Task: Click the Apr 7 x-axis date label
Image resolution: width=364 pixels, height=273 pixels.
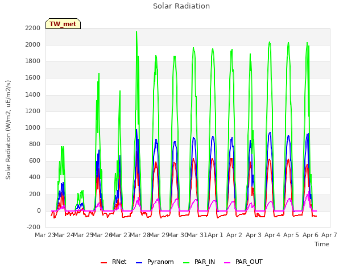Action: click(329, 235)
